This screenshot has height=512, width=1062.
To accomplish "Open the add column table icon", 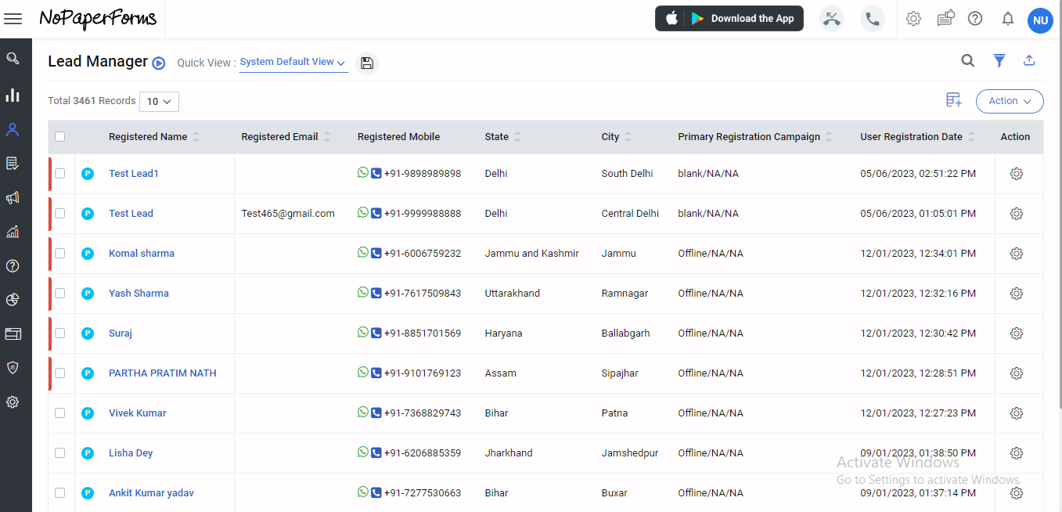I will (953, 100).
